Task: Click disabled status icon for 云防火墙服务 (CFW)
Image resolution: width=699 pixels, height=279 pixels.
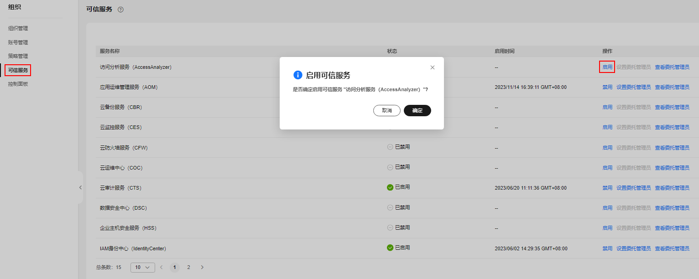Action: (x=390, y=147)
